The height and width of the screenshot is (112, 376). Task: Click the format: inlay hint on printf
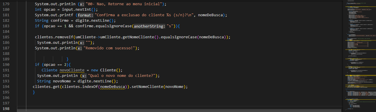[85, 15]
